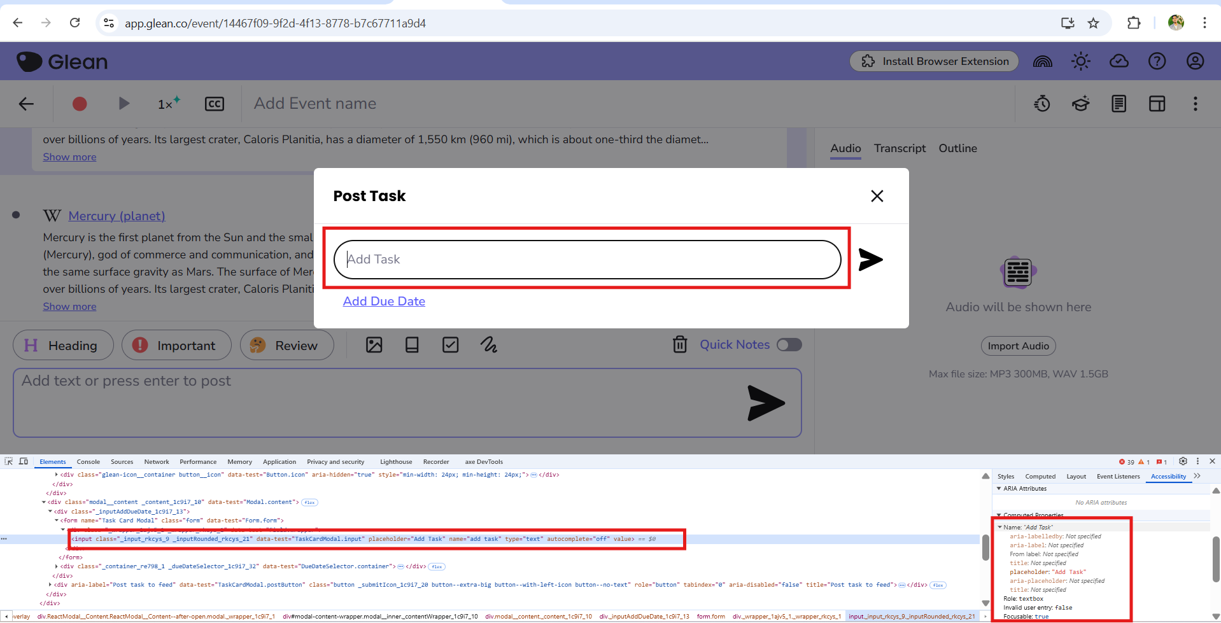Viewport: 1221px width, 623px height.
Task: Click the Add Due Date link
Action: (384, 302)
